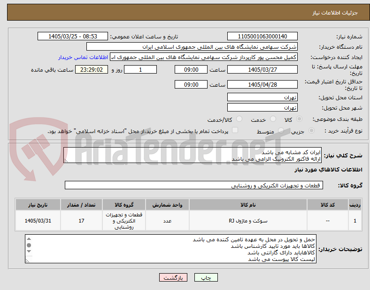Image resolution: width=370 pixels, height=290 pixels.
Task: Click item name cell سوکت و ماژول RJ
Action: (248, 221)
